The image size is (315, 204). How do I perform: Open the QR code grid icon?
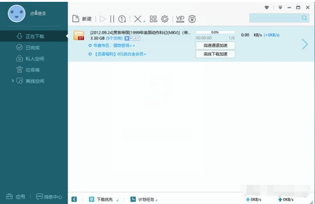[x=153, y=19]
